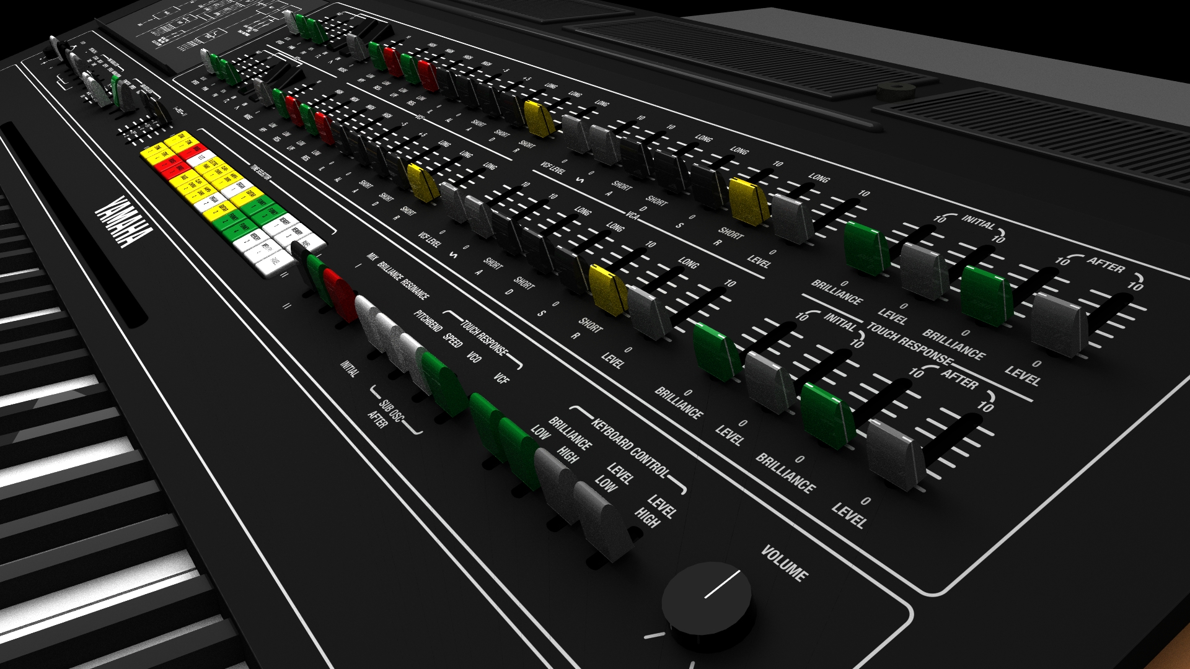Image resolution: width=1190 pixels, height=669 pixels.
Task: Click the SUB OSC label
Action: (x=391, y=411)
